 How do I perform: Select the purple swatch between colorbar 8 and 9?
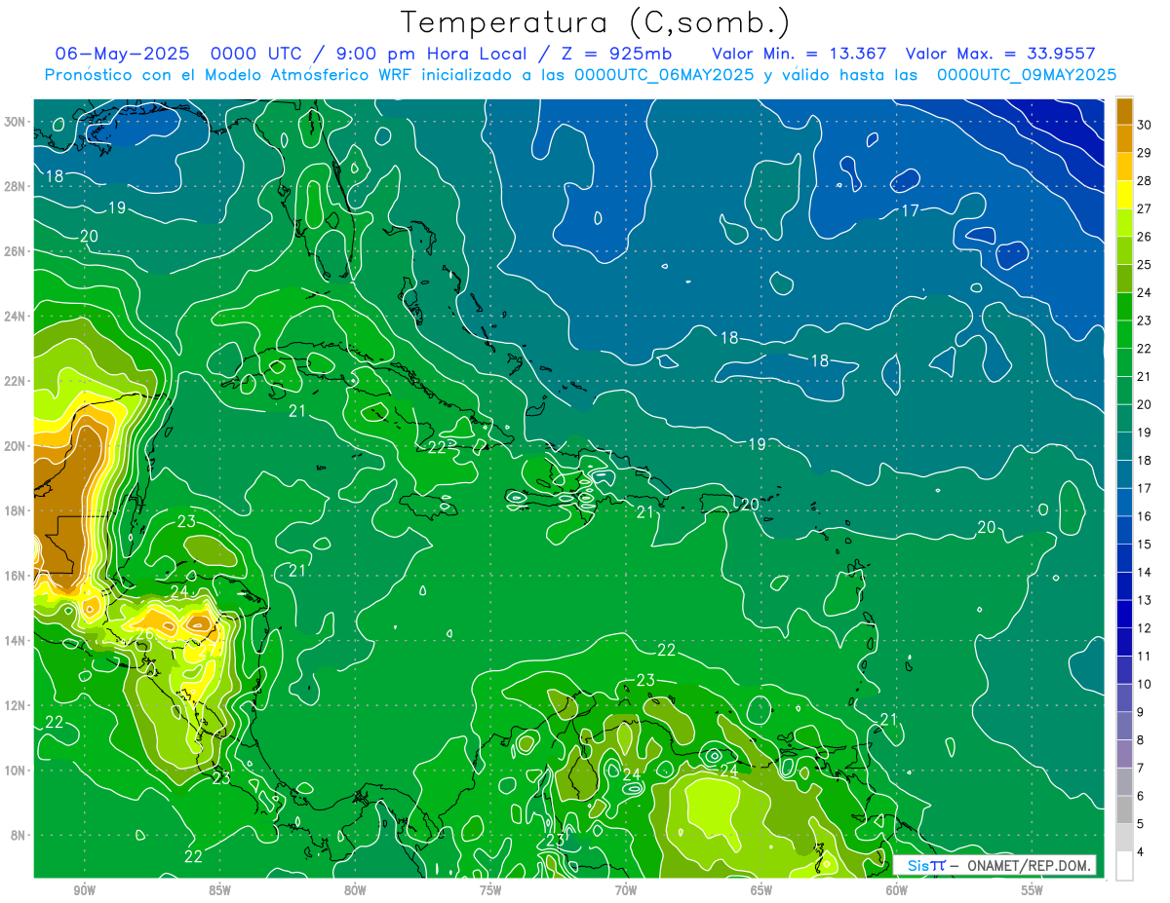coord(1124,726)
